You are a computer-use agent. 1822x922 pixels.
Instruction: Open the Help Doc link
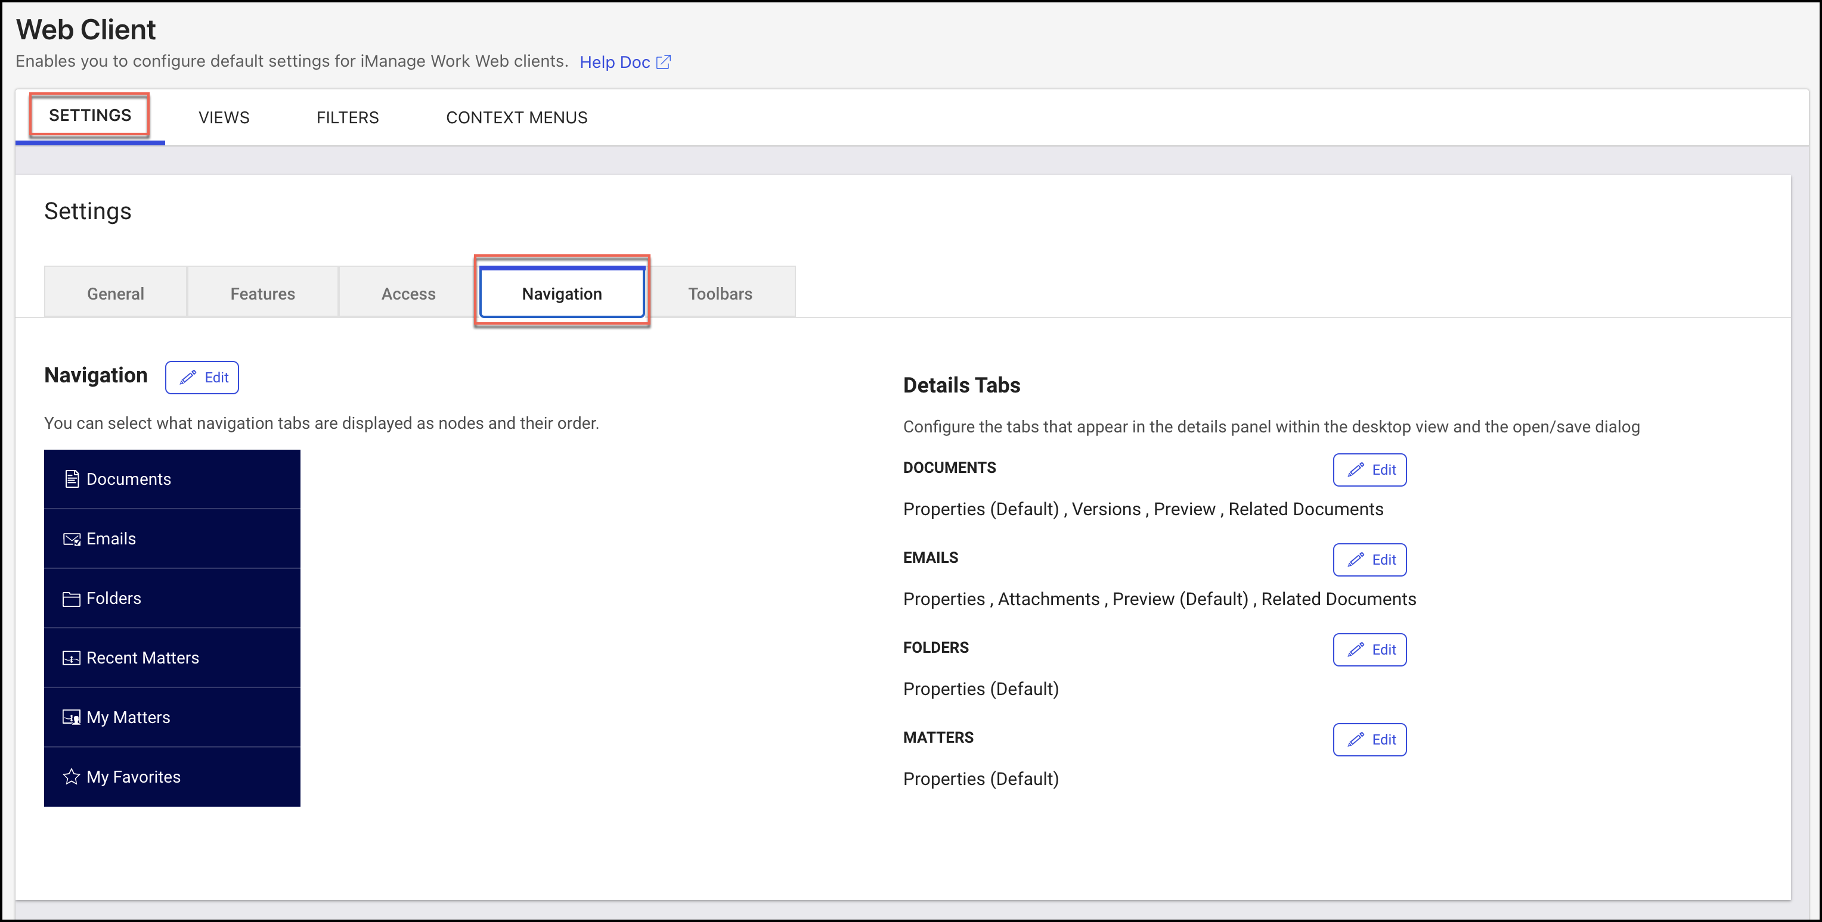615,62
